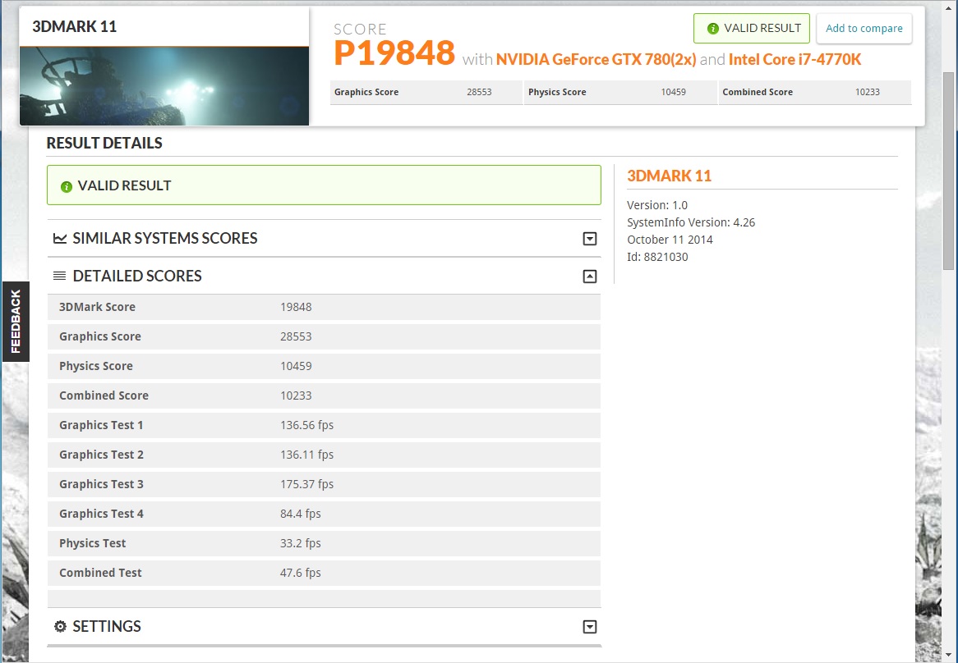This screenshot has width=958, height=663.
Task: Expand the Settings section arrow
Action: pos(590,626)
